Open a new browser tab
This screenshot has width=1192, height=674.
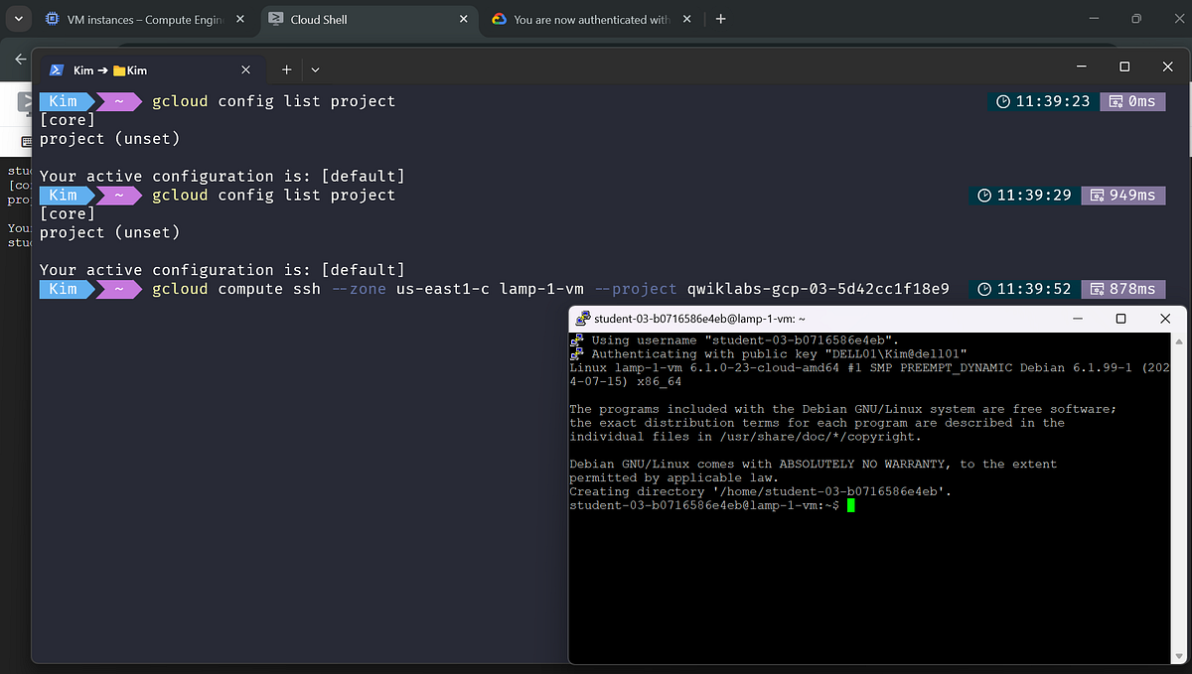click(720, 18)
